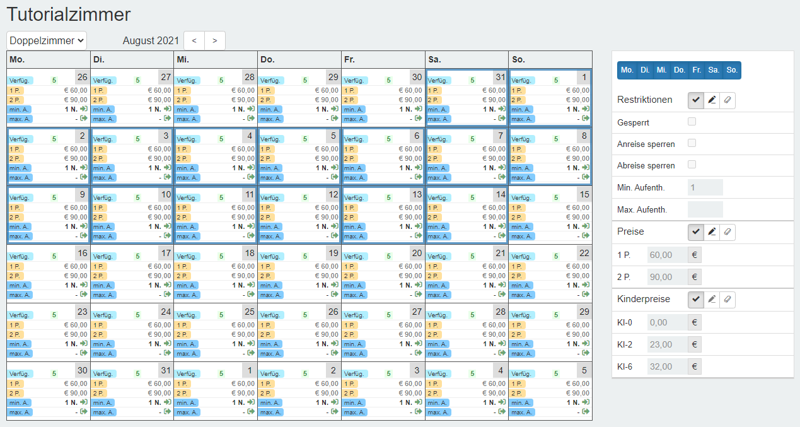The width and height of the screenshot is (800, 427).
Task: Click the eraser icon in Restriktionen row
Action: pos(728,100)
